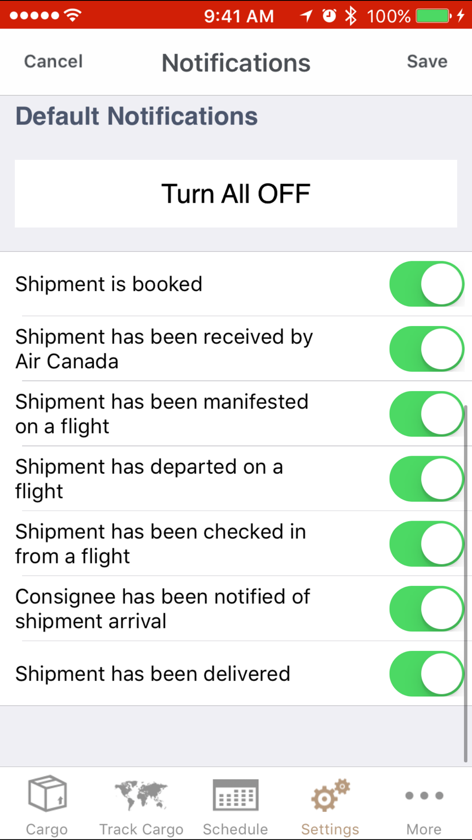Tap the alarm clock status icon
The width and height of the screenshot is (472, 840).
click(x=329, y=16)
